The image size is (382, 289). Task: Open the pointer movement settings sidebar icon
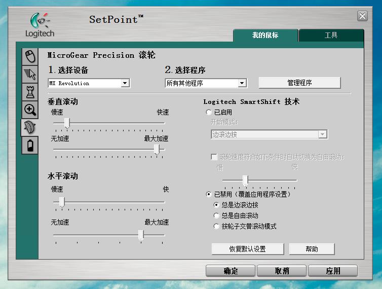30,74
